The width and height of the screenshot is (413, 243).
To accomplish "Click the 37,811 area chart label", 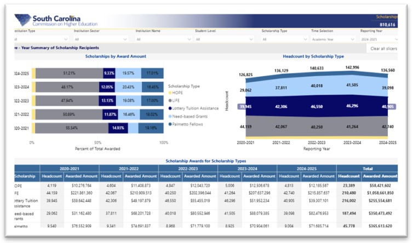I will (281, 88).
